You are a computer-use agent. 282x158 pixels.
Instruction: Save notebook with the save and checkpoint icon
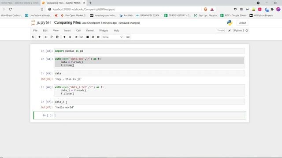click(33, 37)
